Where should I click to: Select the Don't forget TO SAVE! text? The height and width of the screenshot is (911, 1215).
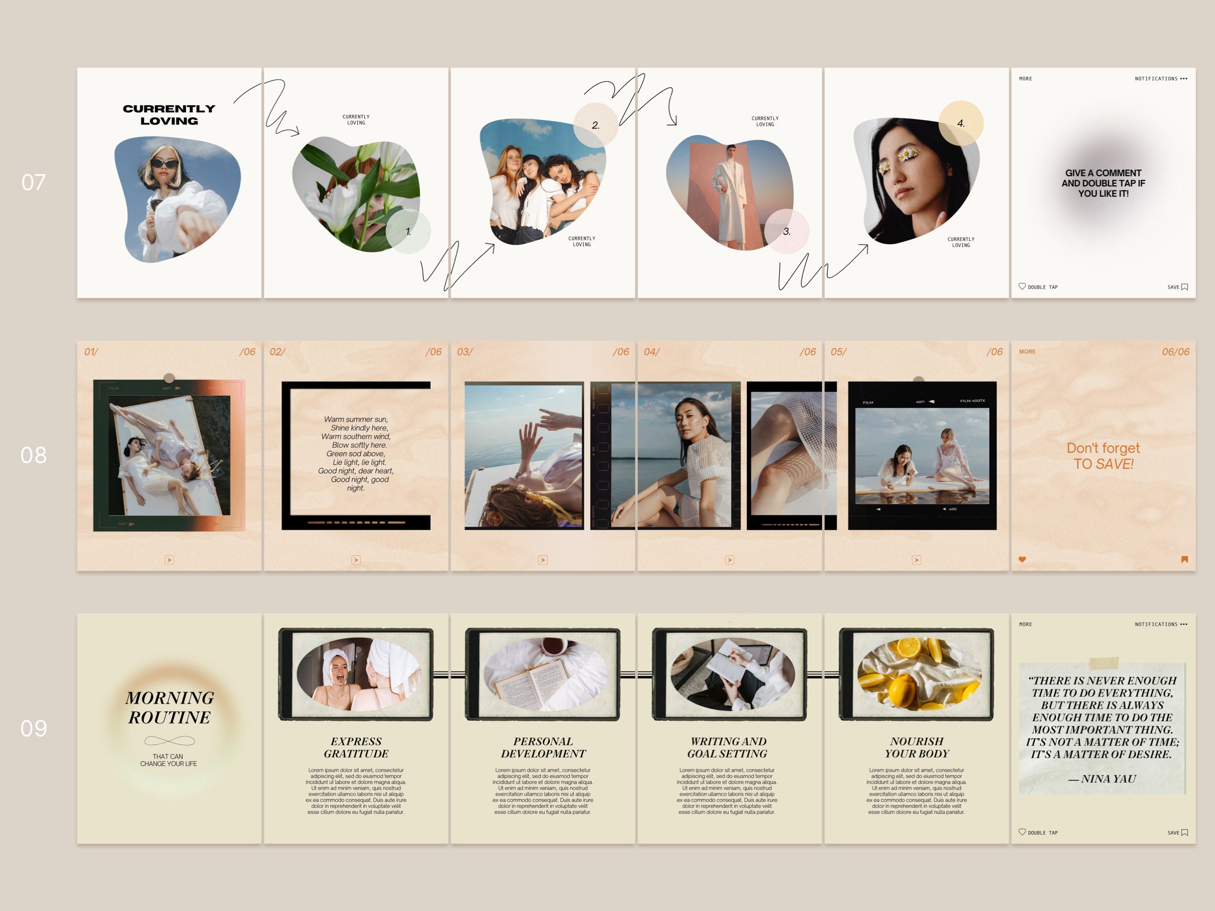1103,456
